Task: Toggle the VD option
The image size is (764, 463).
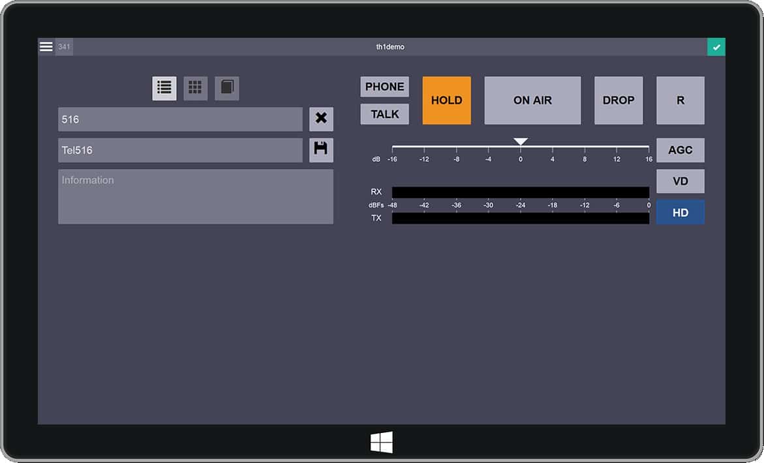Action: click(x=680, y=181)
